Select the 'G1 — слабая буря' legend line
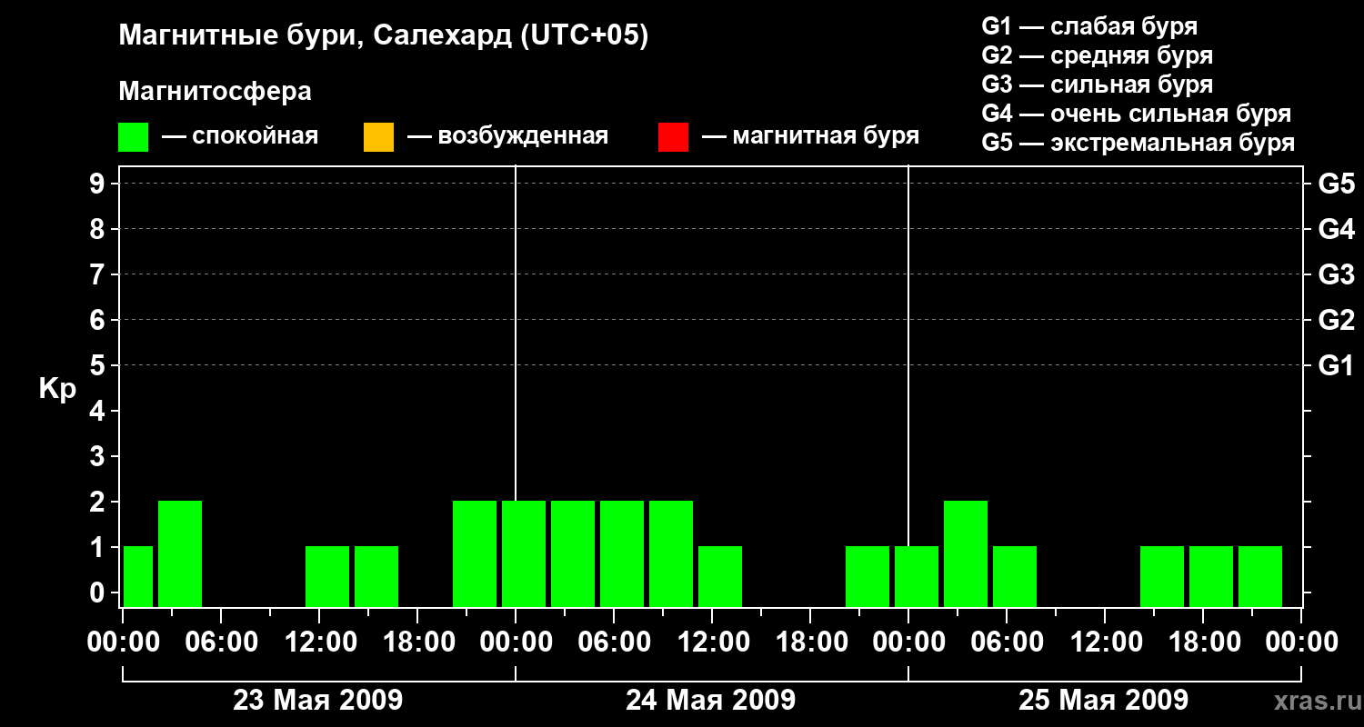This screenshot has height=727, width=1364. pos(1089,26)
